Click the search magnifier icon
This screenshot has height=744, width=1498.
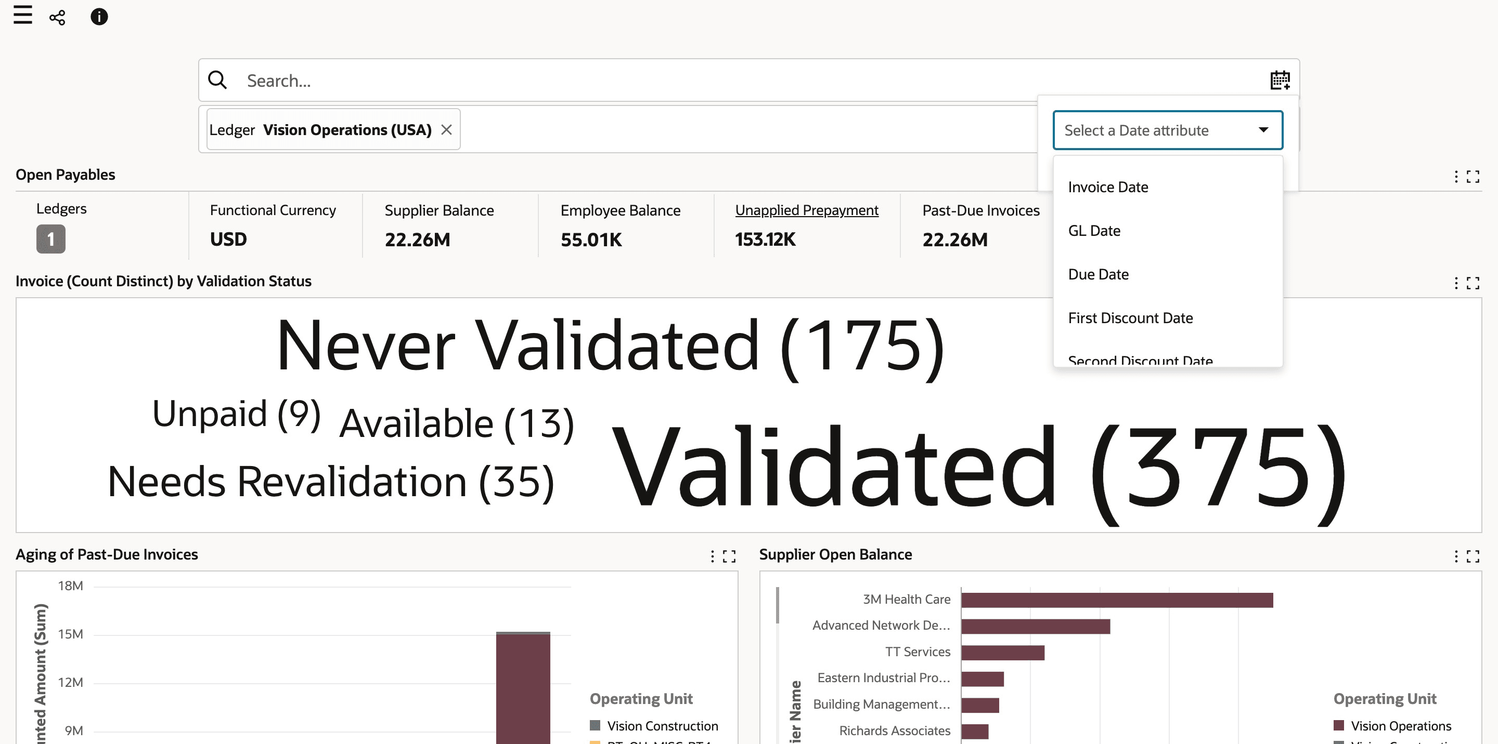point(217,80)
